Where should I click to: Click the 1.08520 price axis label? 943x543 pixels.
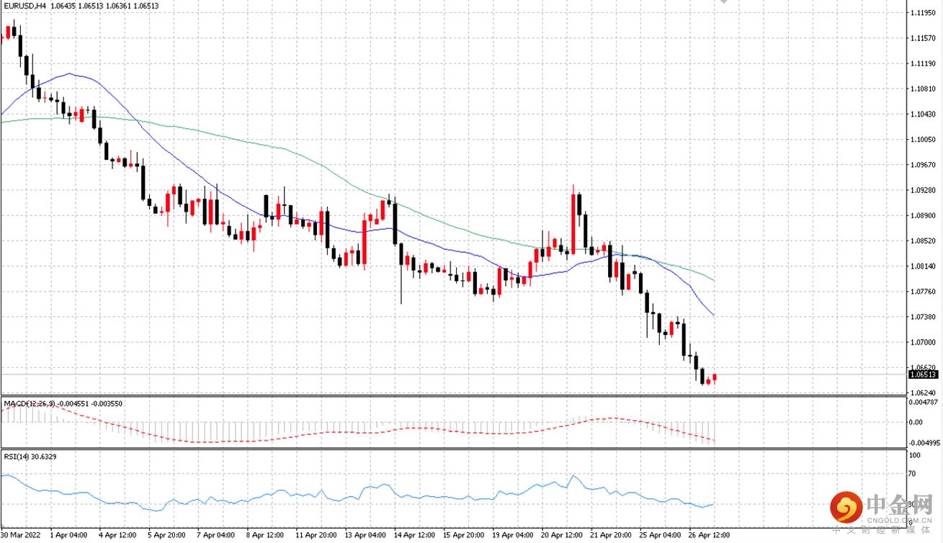click(x=923, y=241)
